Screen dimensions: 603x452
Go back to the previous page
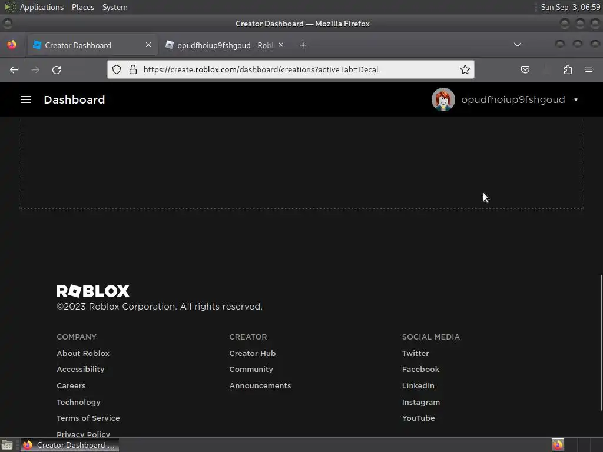tap(14, 69)
